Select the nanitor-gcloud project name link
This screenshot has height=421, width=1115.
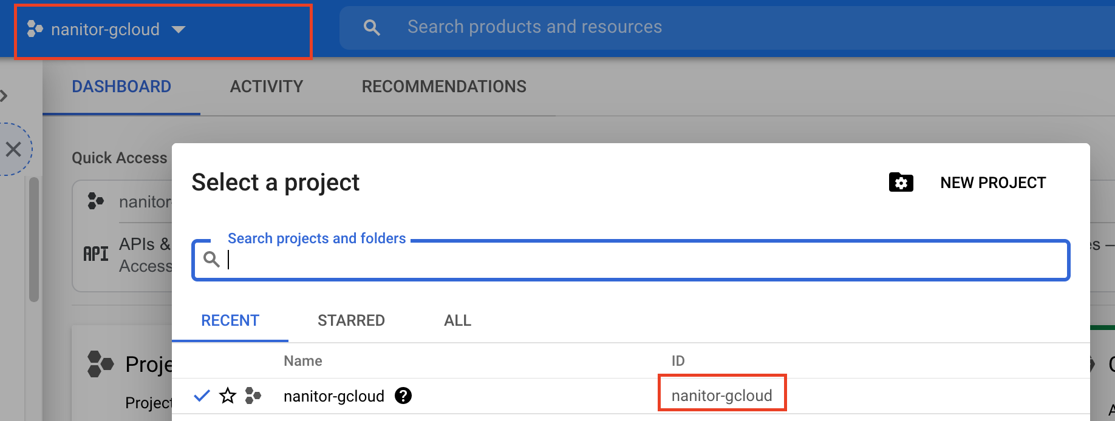click(x=333, y=396)
